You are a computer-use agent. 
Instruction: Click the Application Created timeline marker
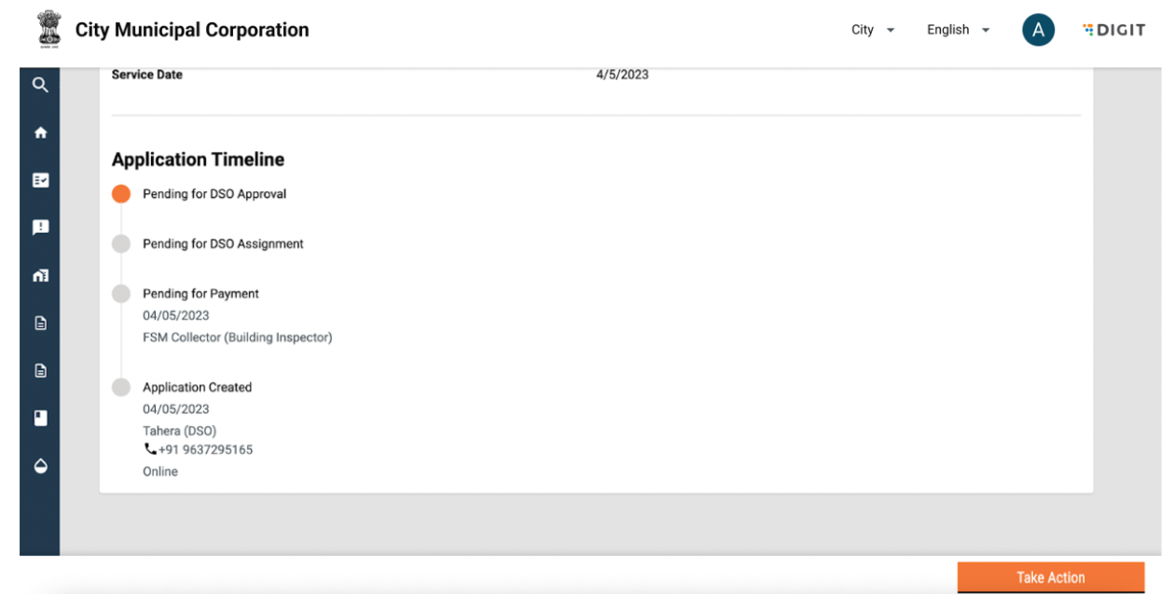point(121,387)
